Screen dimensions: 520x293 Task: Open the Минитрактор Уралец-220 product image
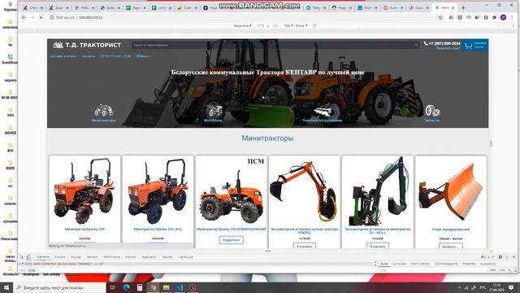(x=84, y=191)
